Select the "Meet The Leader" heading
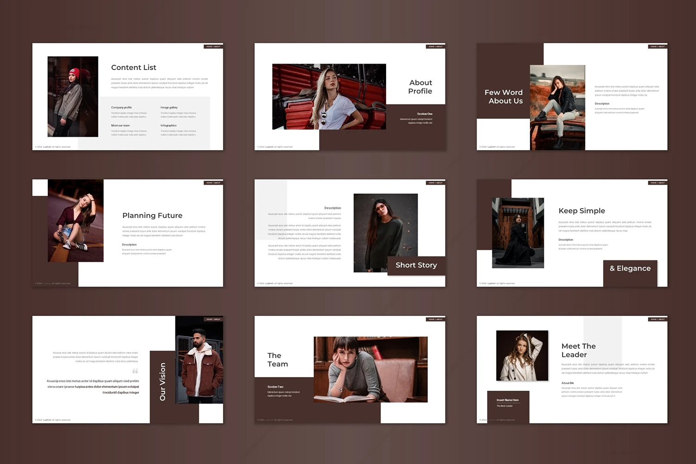 tap(579, 350)
